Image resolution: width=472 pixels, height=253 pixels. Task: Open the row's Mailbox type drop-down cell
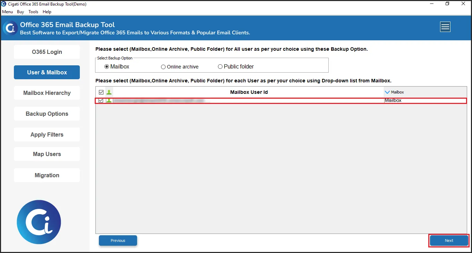(425, 100)
